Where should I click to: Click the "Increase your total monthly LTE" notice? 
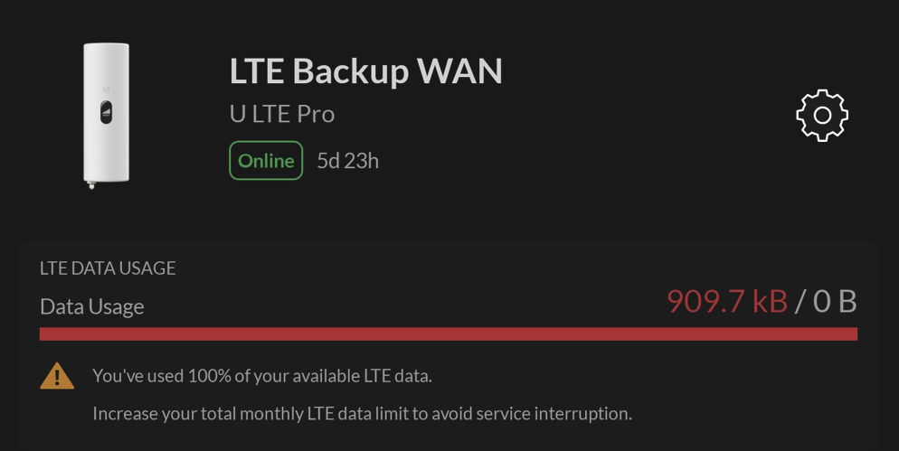coord(363,413)
